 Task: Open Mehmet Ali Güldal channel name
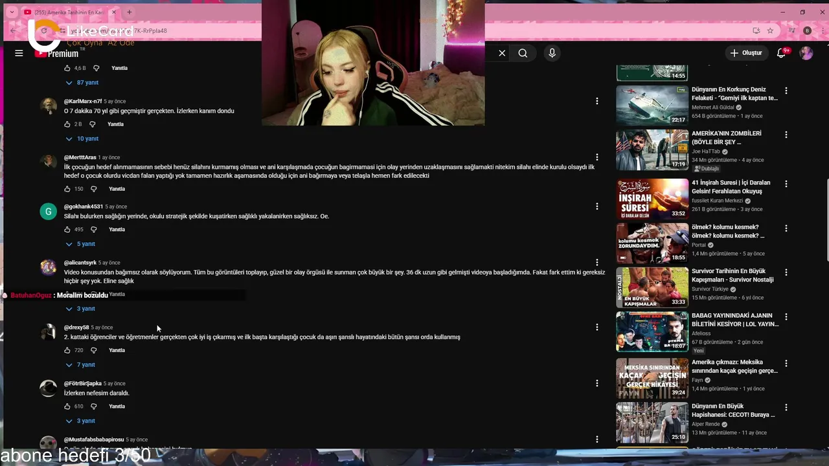pos(713,107)
